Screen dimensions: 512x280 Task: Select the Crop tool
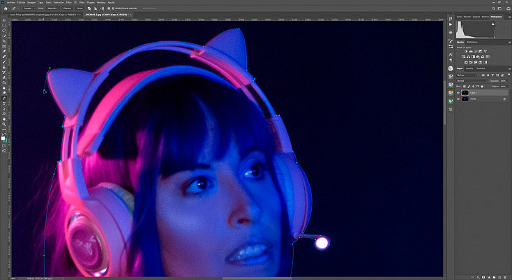(4, 40)
